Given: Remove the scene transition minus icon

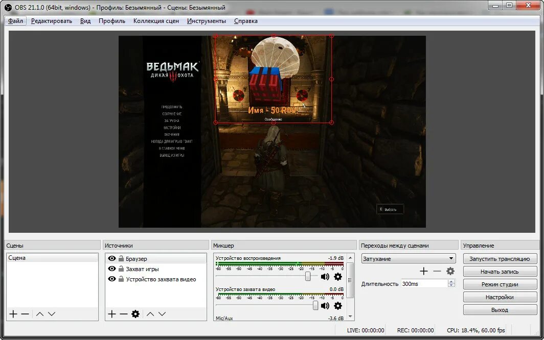Looking at the screenshot, I should 437,271.
